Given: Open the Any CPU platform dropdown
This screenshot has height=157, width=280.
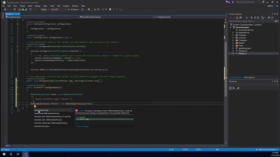Looking at the screenshot, I should [58, 10].
